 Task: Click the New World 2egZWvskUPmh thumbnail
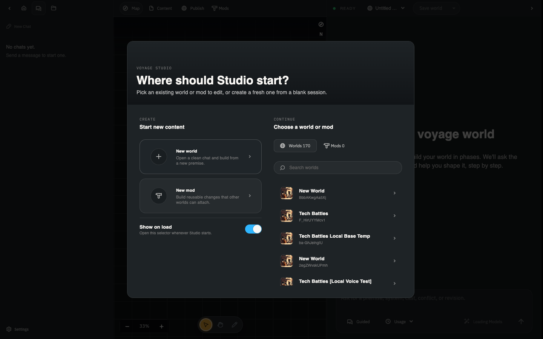[287, 261]
